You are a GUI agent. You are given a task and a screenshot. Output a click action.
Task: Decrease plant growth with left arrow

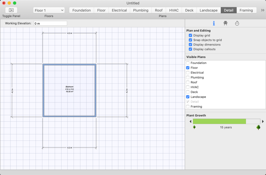190,121
